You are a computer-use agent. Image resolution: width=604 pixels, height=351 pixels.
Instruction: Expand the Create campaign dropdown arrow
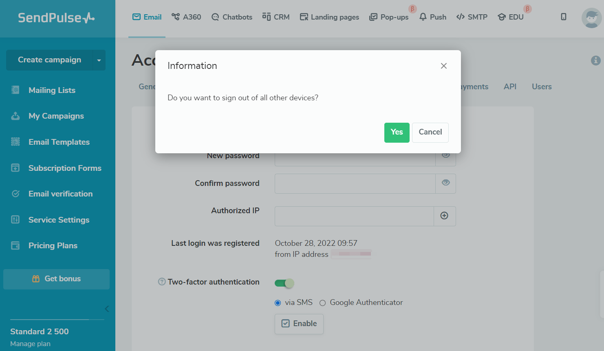point(99,60)
